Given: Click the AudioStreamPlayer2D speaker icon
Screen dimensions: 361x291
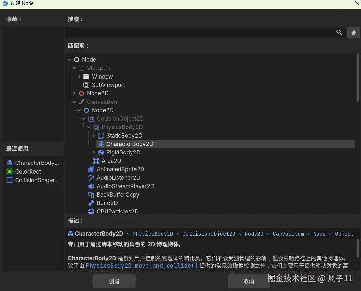Looking at the screenshot, I should pyautogui.click(x=91, y=186).
